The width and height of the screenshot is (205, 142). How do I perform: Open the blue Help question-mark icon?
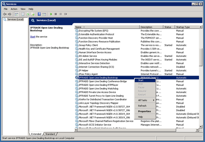pyautogui.click(x=39, y=14)
